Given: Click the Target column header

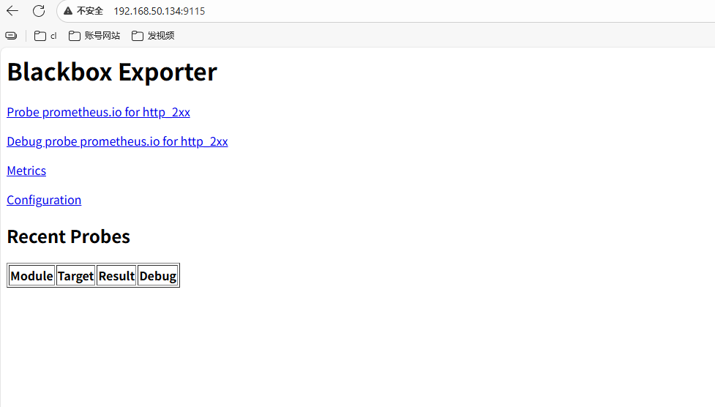Looking at the screenshot, I should click(75, 275).
